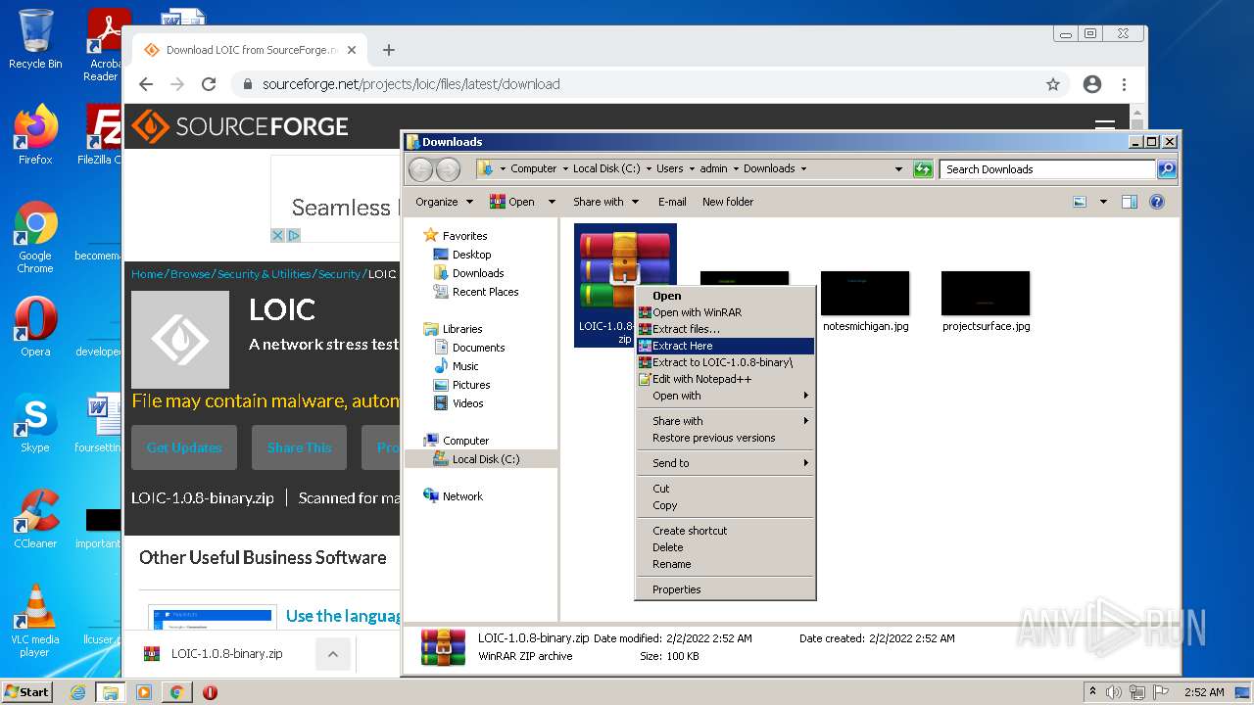Open a new Chrome tab with plus

[389, 50]
